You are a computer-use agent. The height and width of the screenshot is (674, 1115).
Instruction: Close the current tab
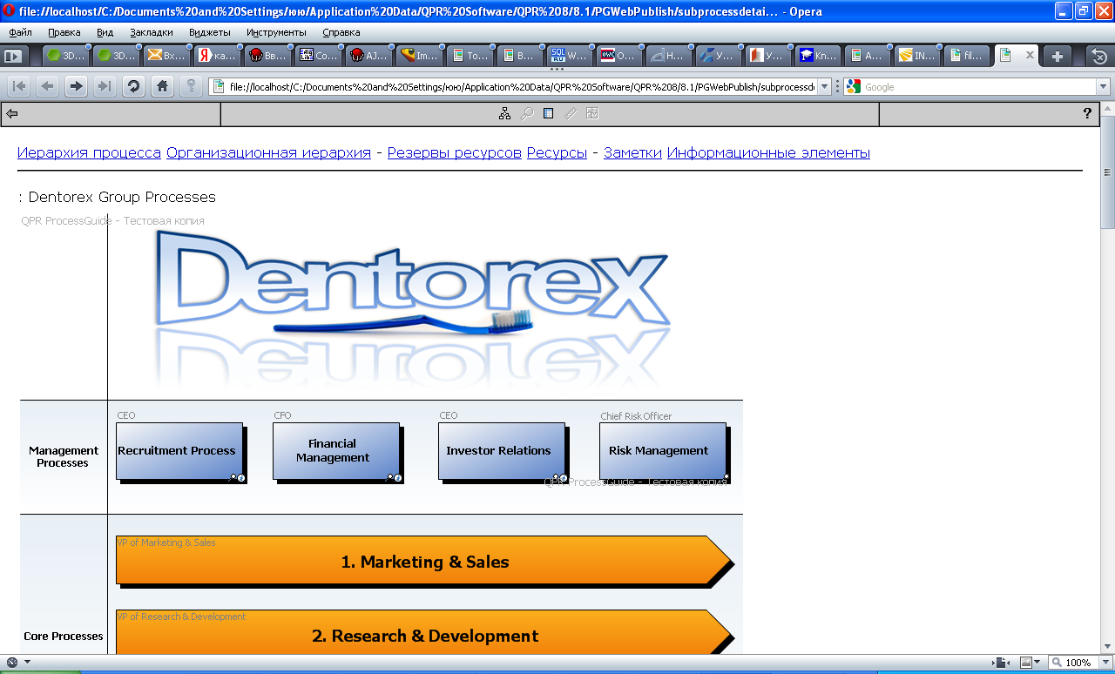1030,55
